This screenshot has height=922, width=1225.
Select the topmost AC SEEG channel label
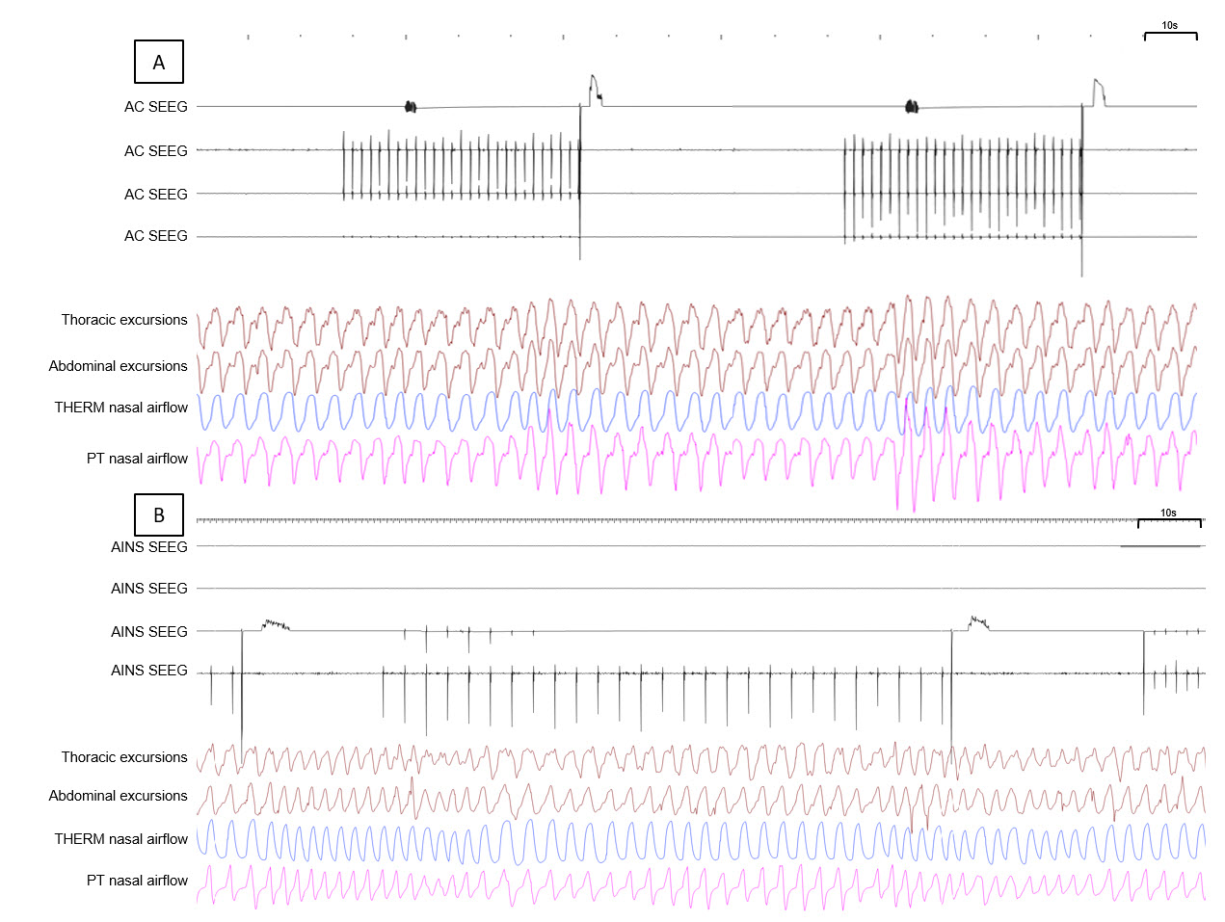[155, 107]
